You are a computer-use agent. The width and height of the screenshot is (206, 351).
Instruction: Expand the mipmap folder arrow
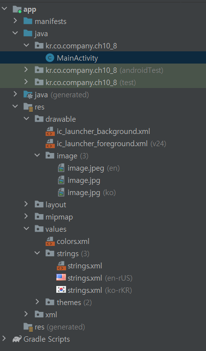[x=26, y=217]
